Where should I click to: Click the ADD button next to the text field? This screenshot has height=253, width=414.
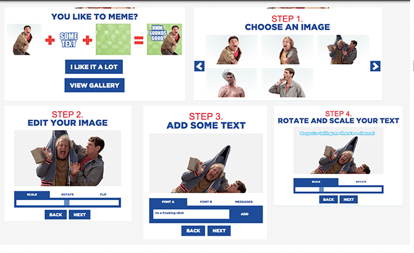point(245,214)
